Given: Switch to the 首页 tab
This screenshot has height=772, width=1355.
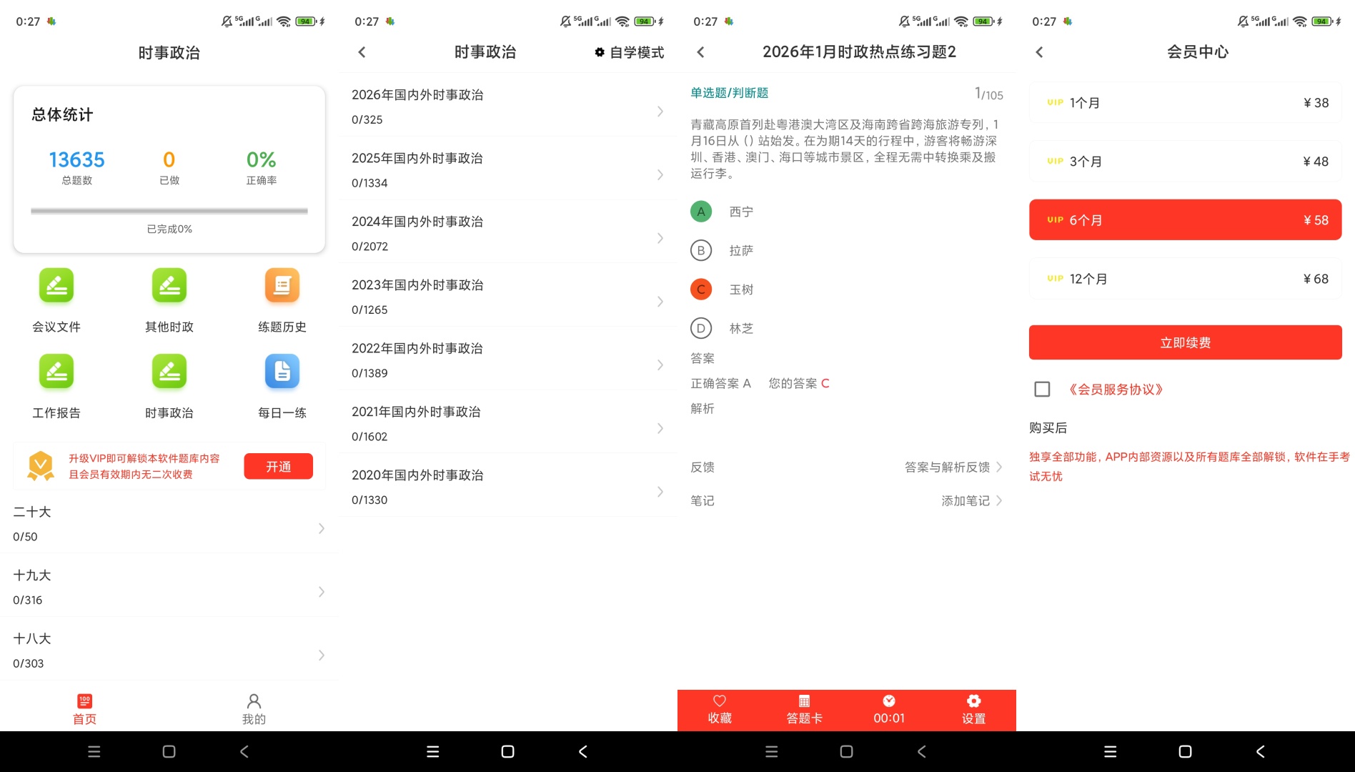Looking at the screenshot, I should [84, 709].
